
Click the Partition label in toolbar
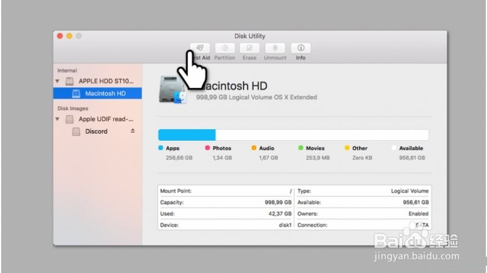225,58
